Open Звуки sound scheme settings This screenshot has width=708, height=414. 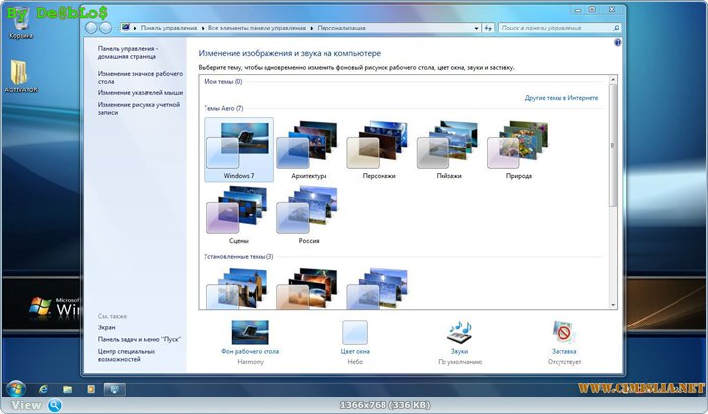459,333
